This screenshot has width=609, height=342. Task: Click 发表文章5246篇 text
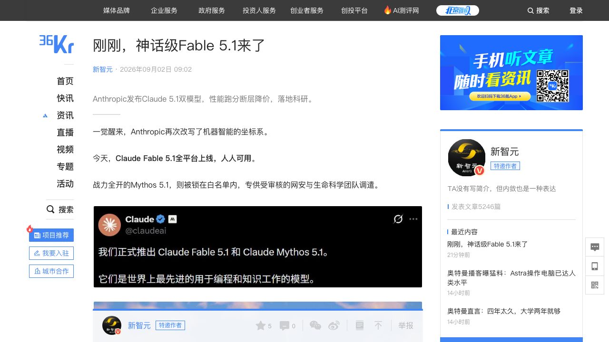tap(476, 207)
